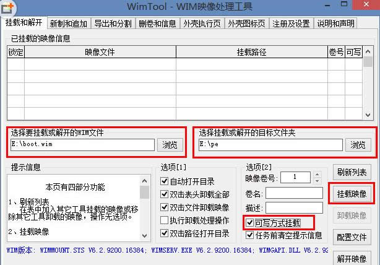380x265 pixels.
Task: Go to the 注册及设置 tab
Action: point(291,24)
